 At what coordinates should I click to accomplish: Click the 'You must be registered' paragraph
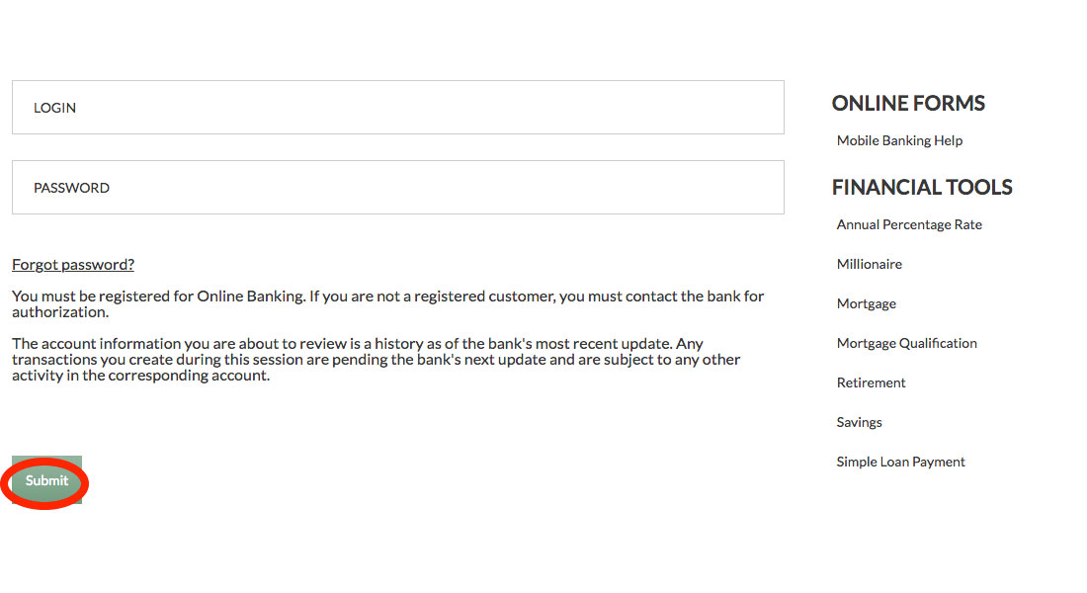click(x=387, y=304)
